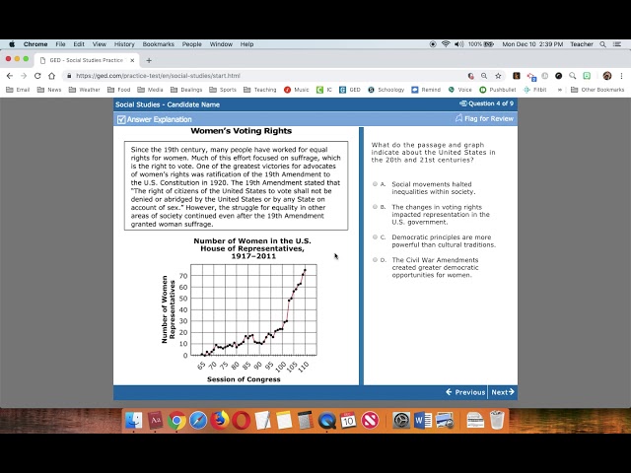Open the Music bookmark
Viewport: 631px width, 473px height.
point(296,90)
